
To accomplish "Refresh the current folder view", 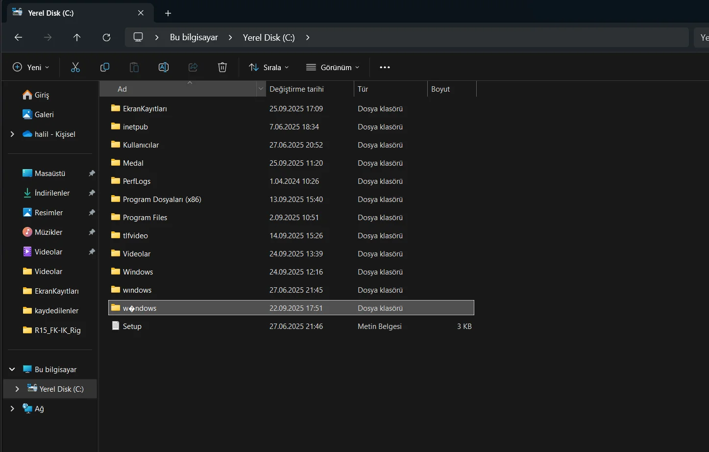I will (x=106, y=37).
